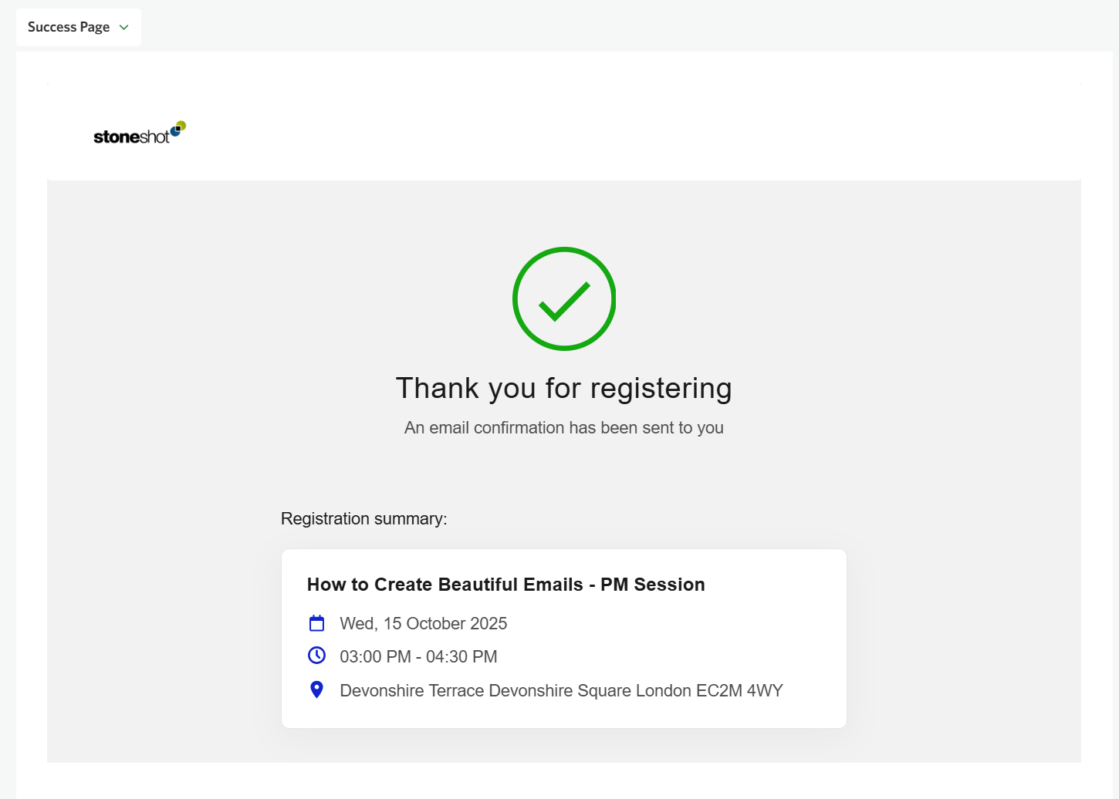Click the clock icon in the event card
The width and height of the screenshot is (1119, 799).
316,656
